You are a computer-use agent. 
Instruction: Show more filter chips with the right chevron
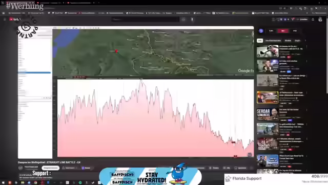[305, 41]
